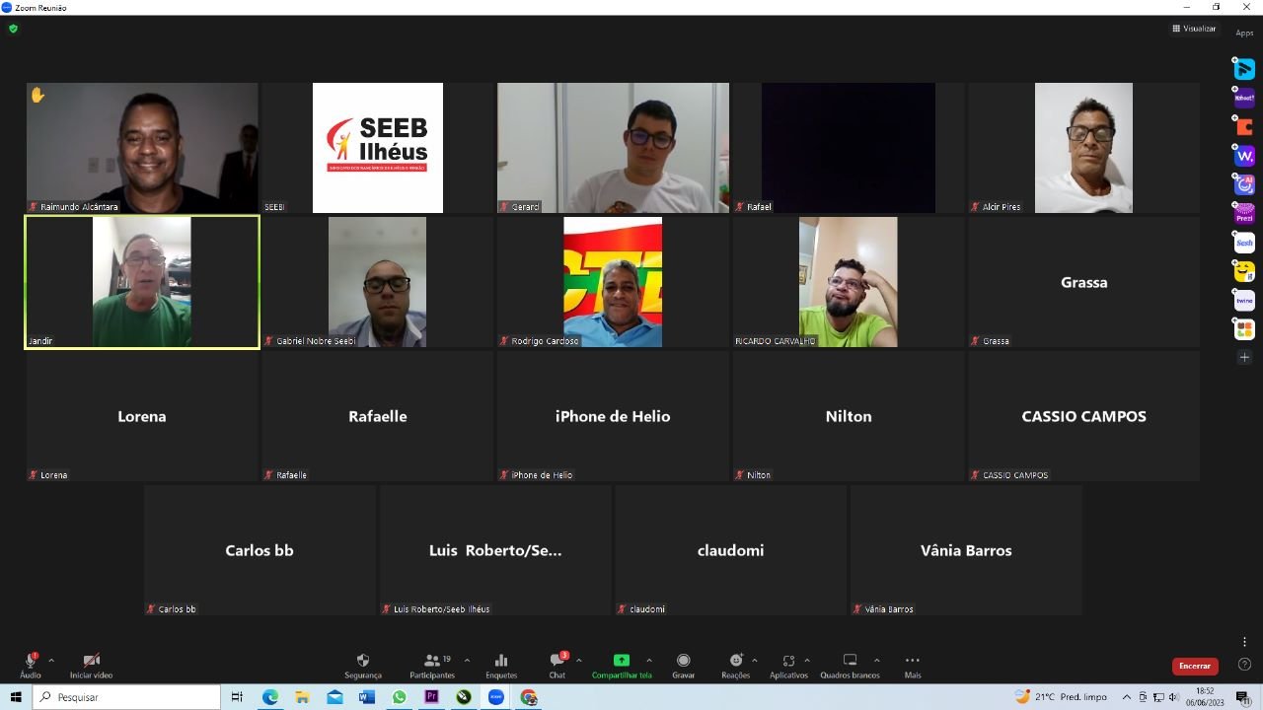Screen dimensions: 1263x710
Task: Click the red Encerrar button
Action: coord(1194,667)
